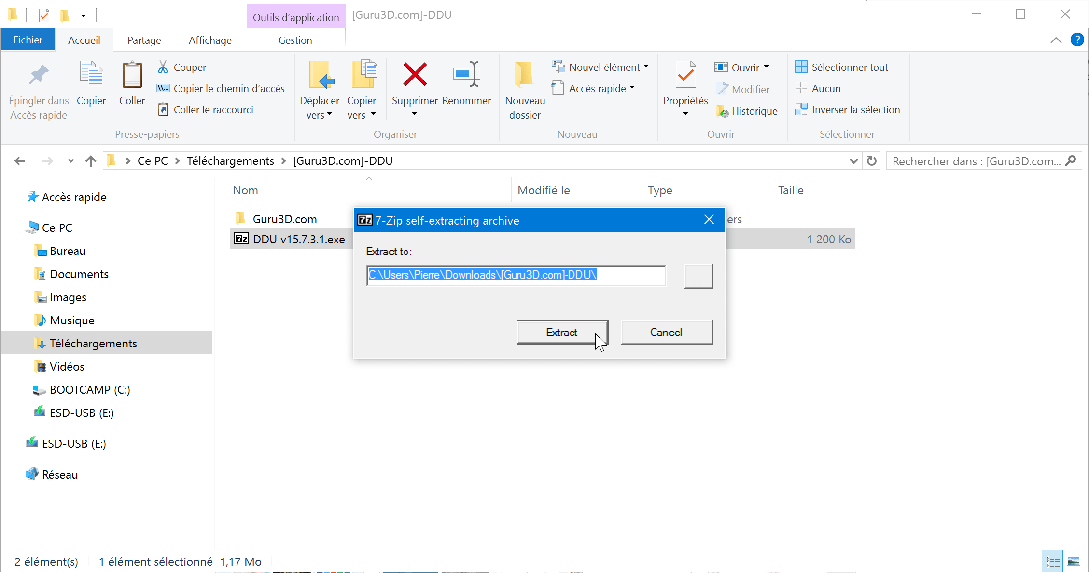Click the Cancel button in the dialog

[x=666, y=332]
